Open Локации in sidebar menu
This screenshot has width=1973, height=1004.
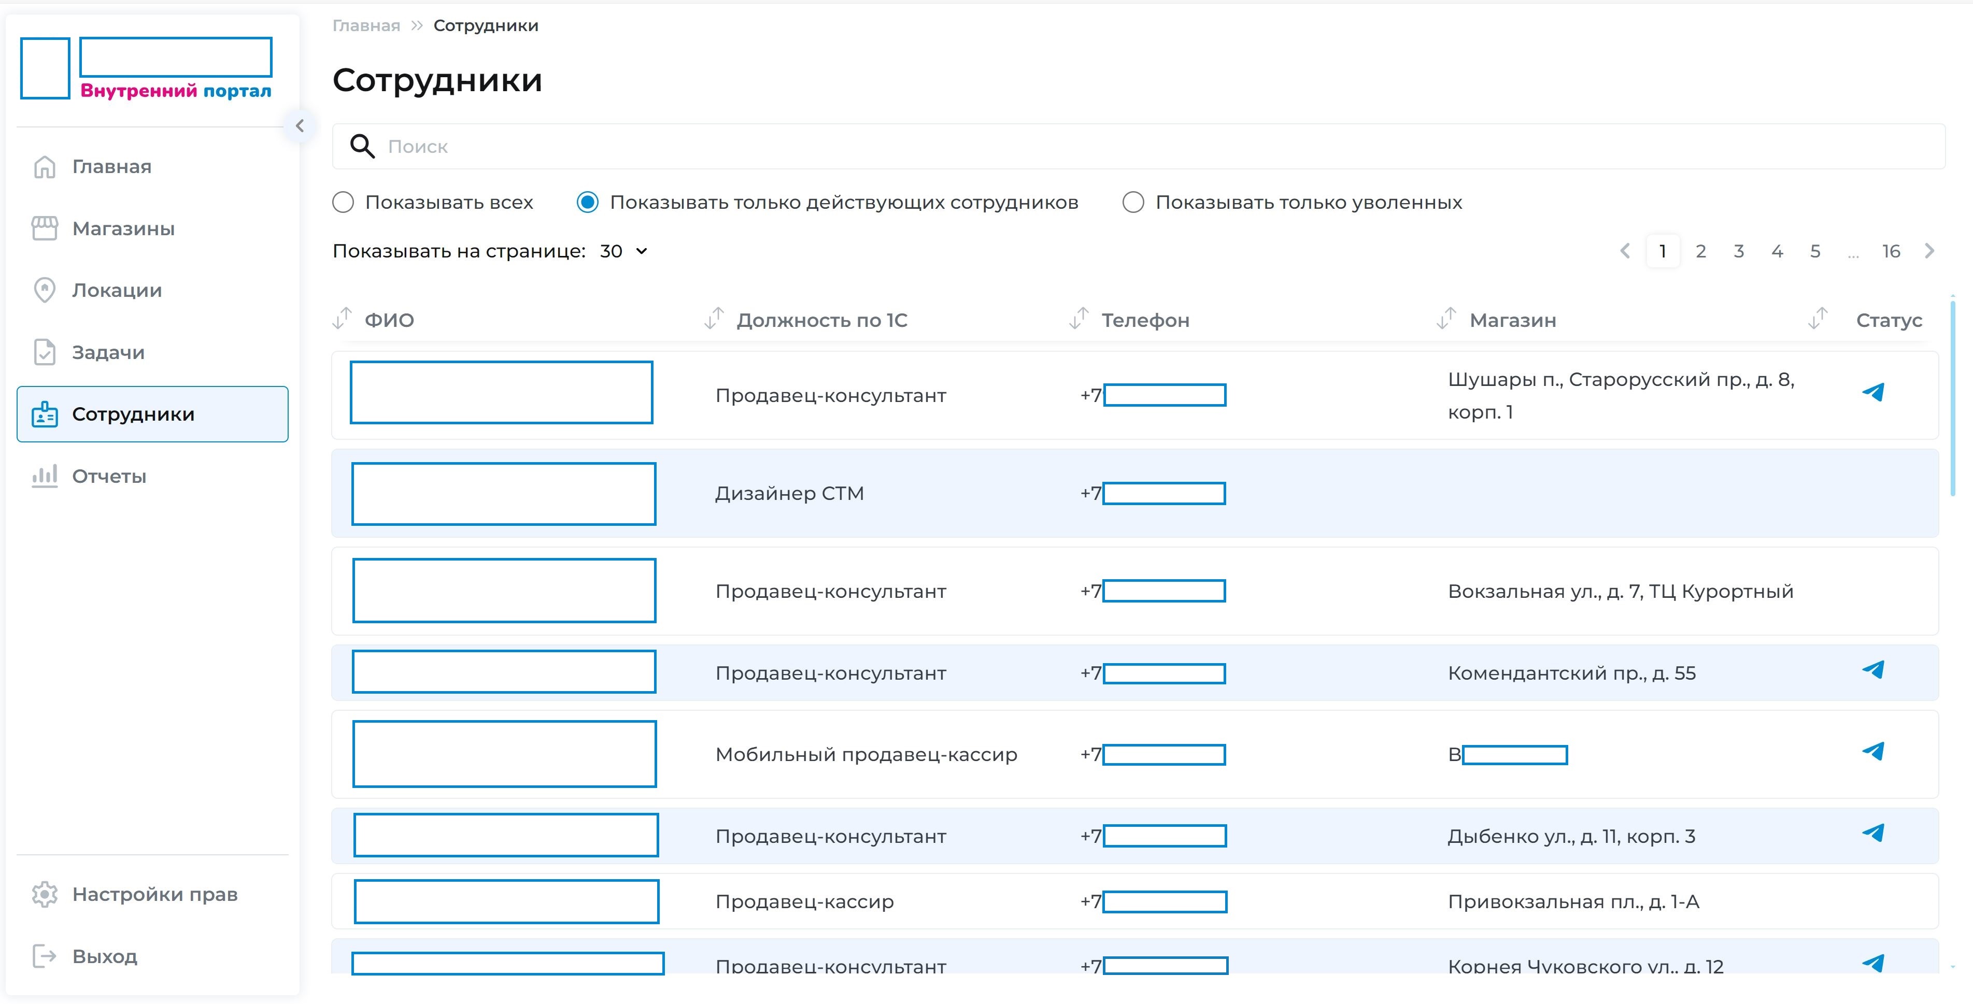152,290
